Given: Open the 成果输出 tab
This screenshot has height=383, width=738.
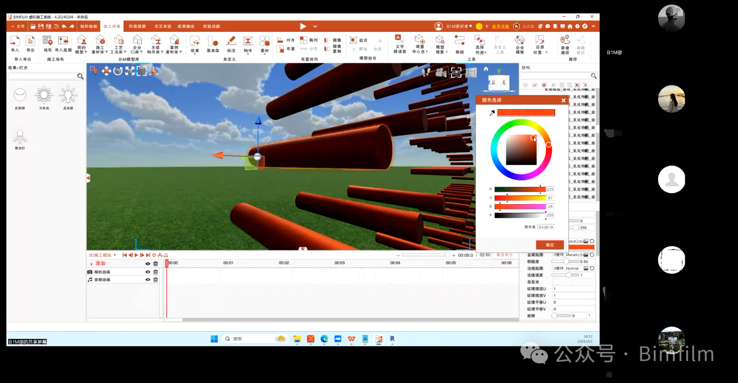Looking at the screenshot, I should click(186, 26).
